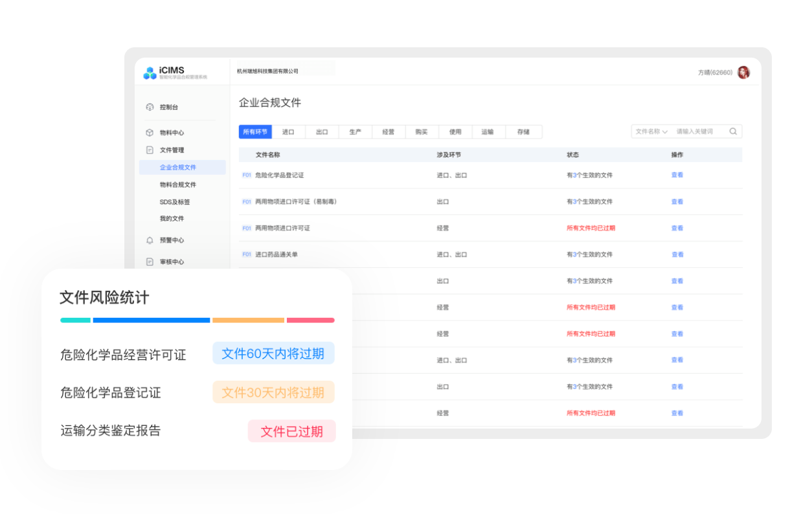This screenshot has width=812, height=514.
Task: Open SDS及标签 in the sidebar
Action: pos(175,202)
